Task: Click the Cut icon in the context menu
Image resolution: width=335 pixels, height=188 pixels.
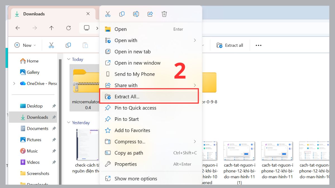Action: tap(108, 14)
